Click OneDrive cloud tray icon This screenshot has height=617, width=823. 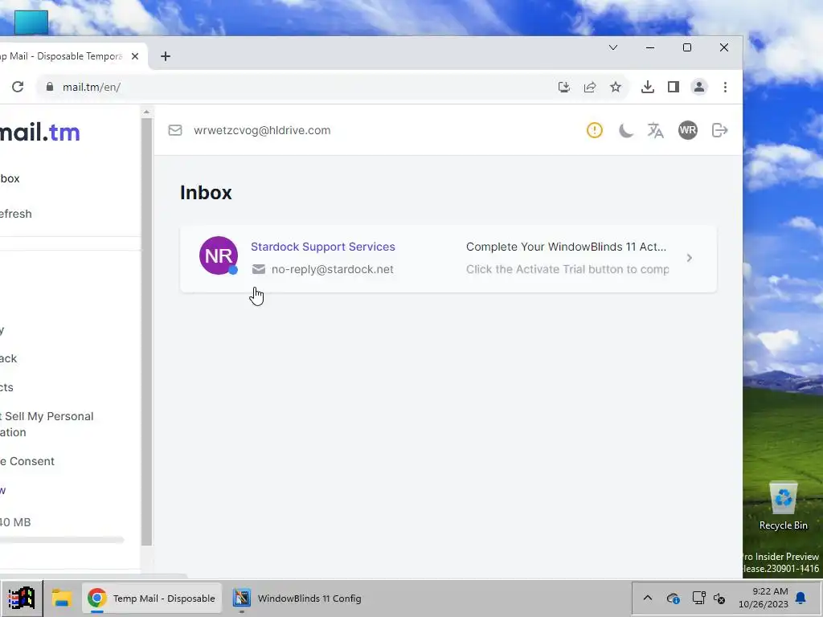pyautogui.click(x=674, y=598)
